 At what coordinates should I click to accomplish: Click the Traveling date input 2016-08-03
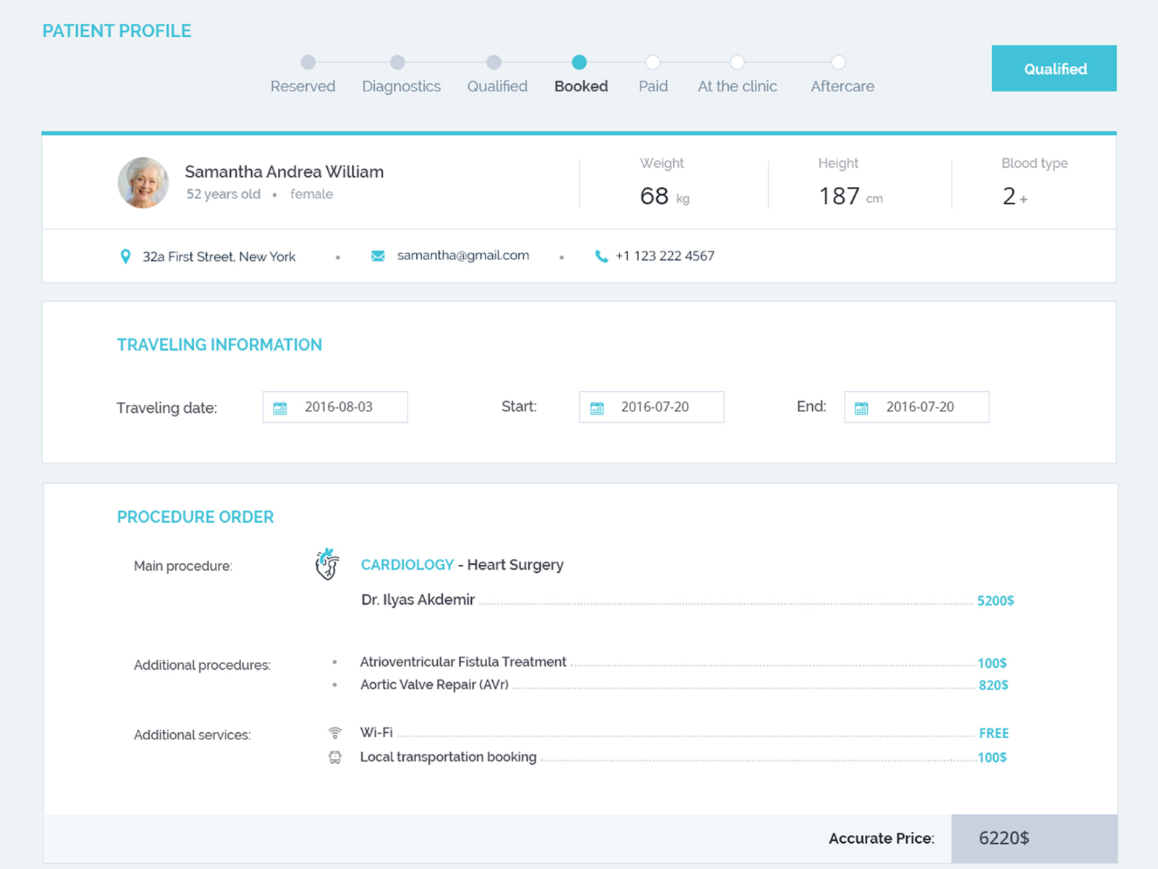coord(335,407)
